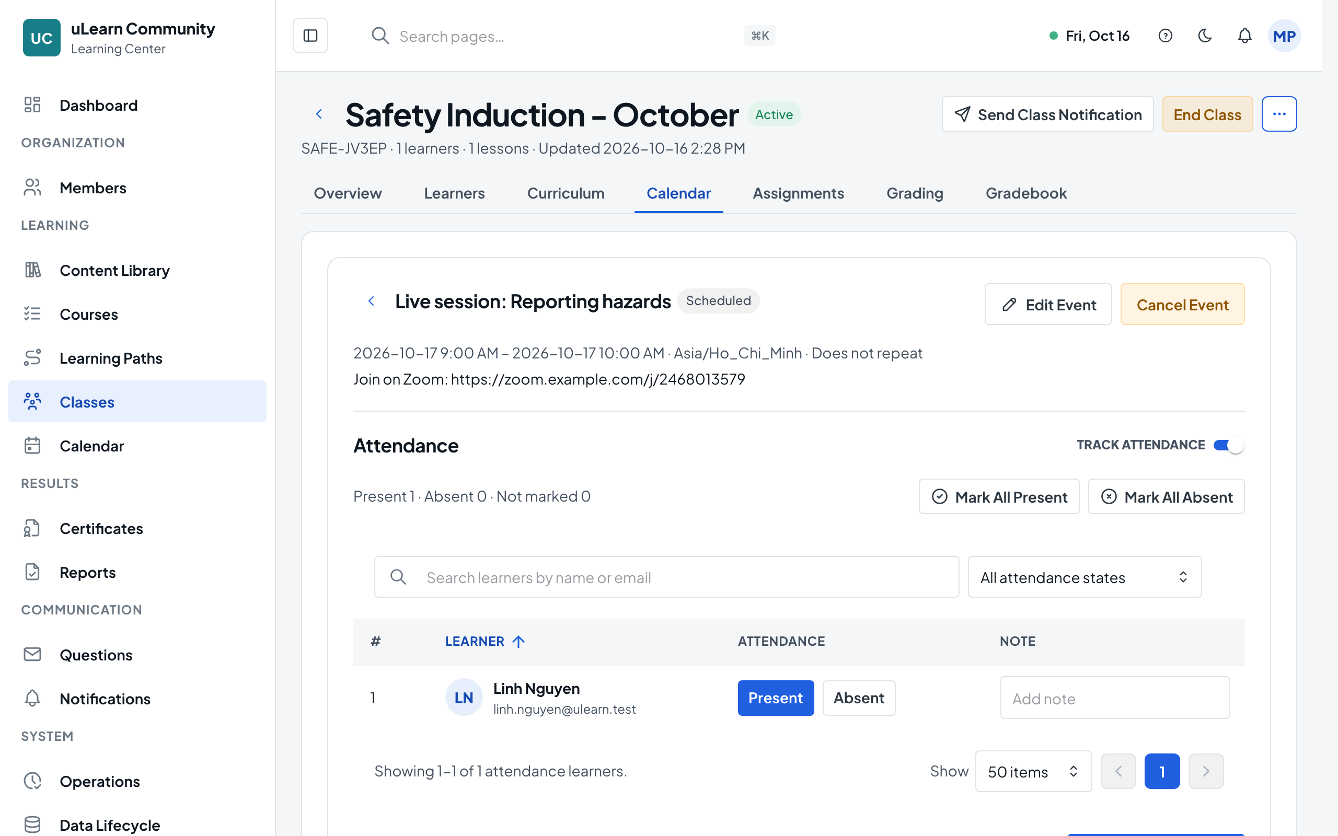The image size is (1338, 836).
Task: Go back from Live session event
Action: pyautogui.click(x=372, y=301)
